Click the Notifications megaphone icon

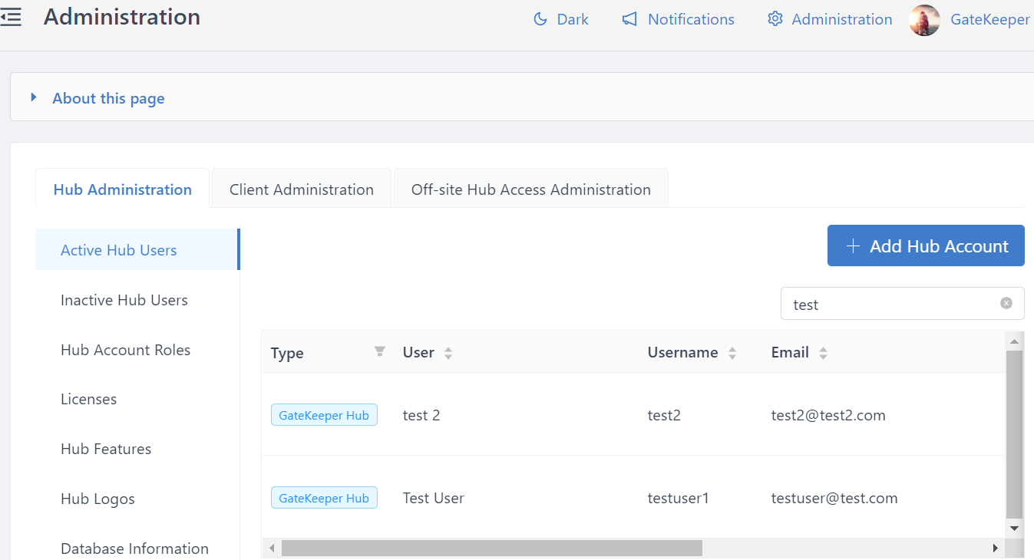pos(629,19)
